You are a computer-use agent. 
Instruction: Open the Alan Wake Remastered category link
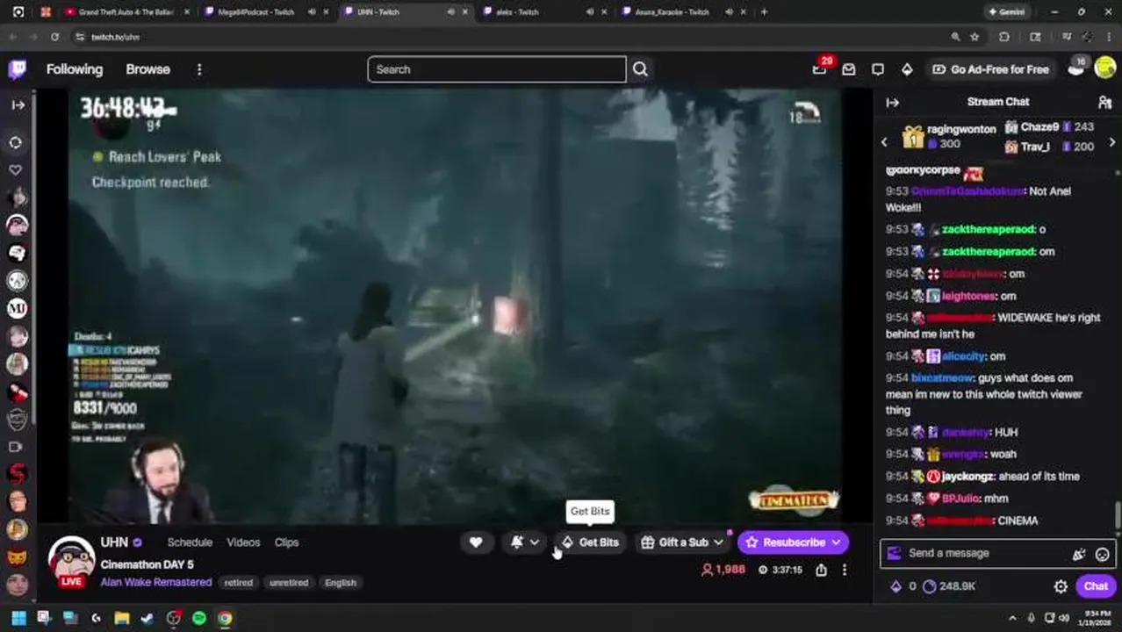[156, 582]
